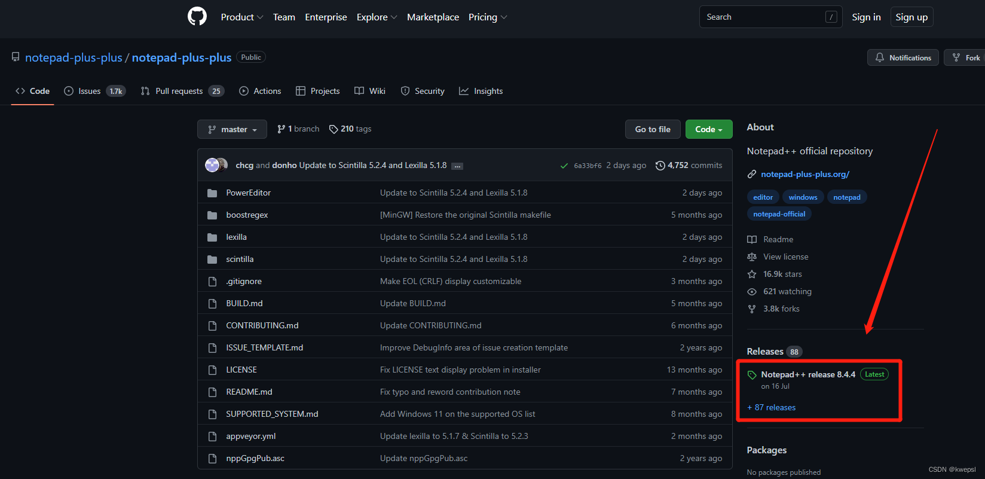Open commit hash 6a33bf6
The width and height of the screenshot is (985, 479).
pos(588,166)
